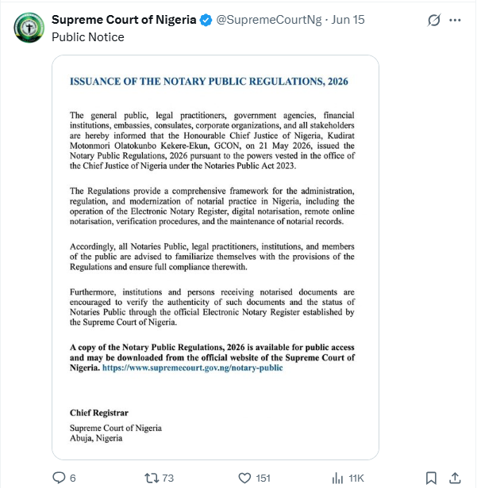Open the Notary Public Regulations notice image

click(215, 257)
